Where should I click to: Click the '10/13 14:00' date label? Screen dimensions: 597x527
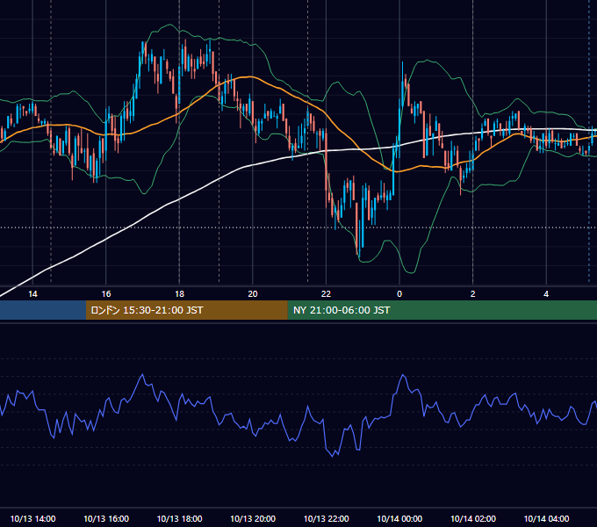pos(32,518)
